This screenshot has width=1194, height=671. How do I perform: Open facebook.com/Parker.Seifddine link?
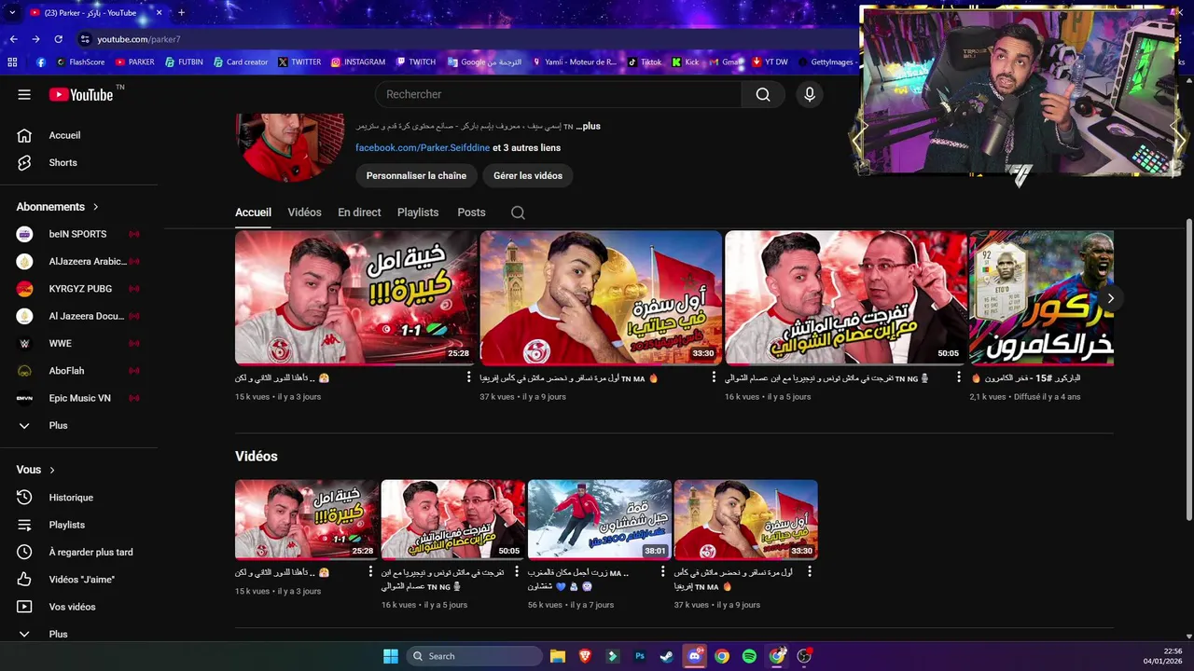(421, 147)
